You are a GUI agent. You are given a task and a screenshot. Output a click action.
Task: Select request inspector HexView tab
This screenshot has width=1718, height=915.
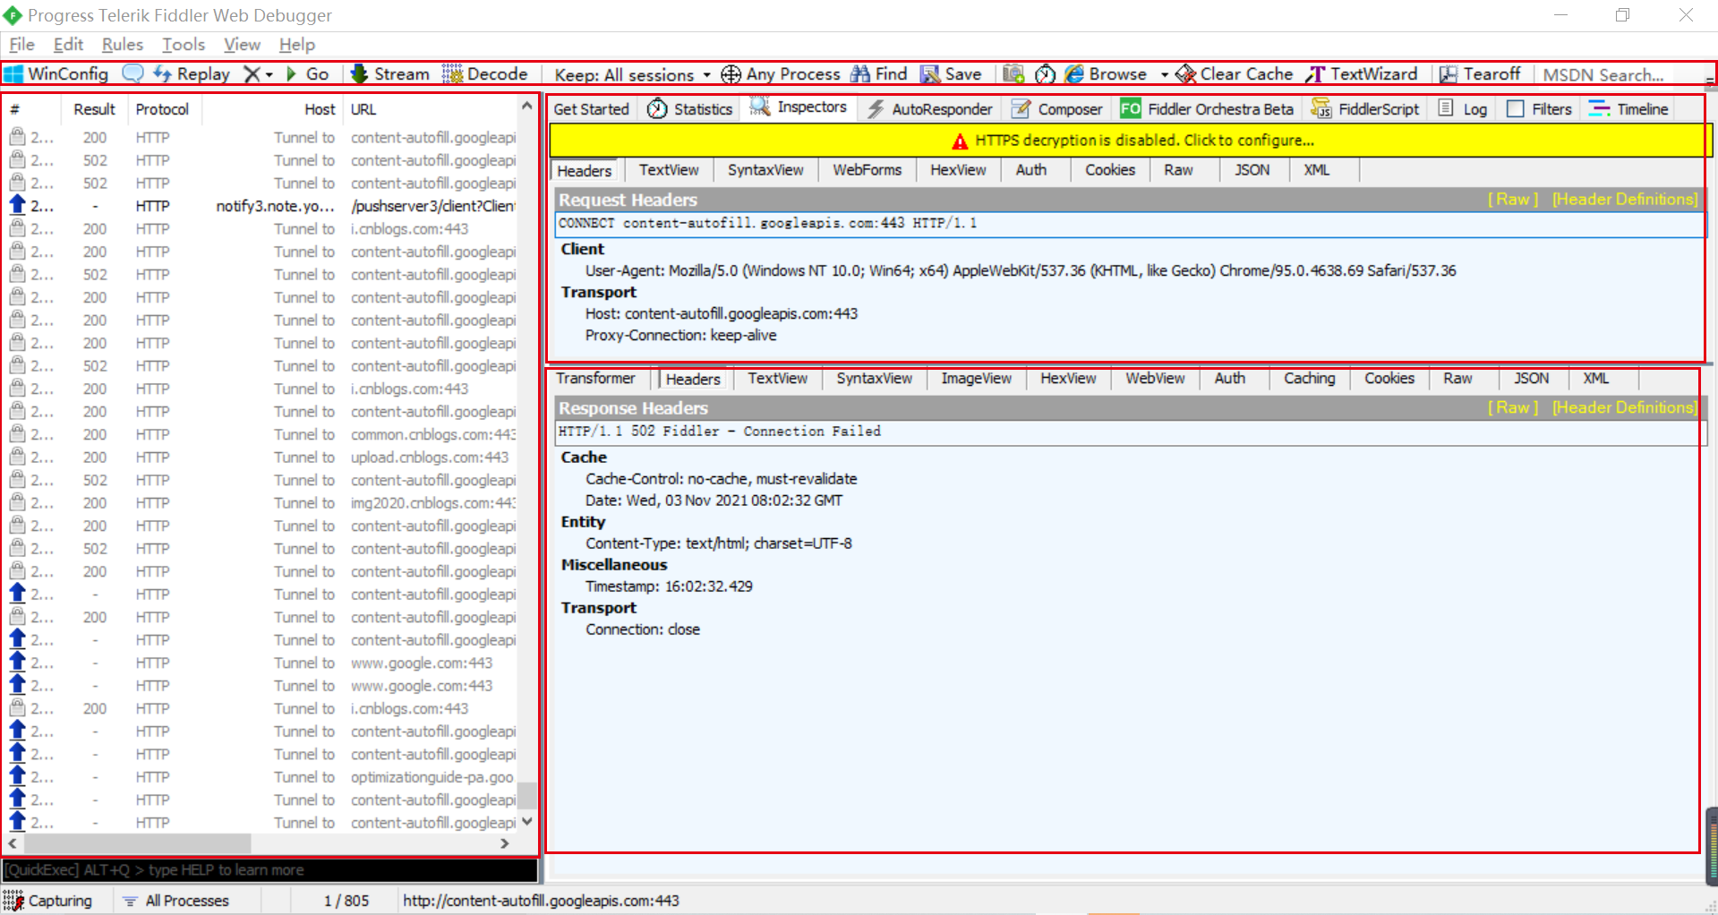[x=958, y=170]
